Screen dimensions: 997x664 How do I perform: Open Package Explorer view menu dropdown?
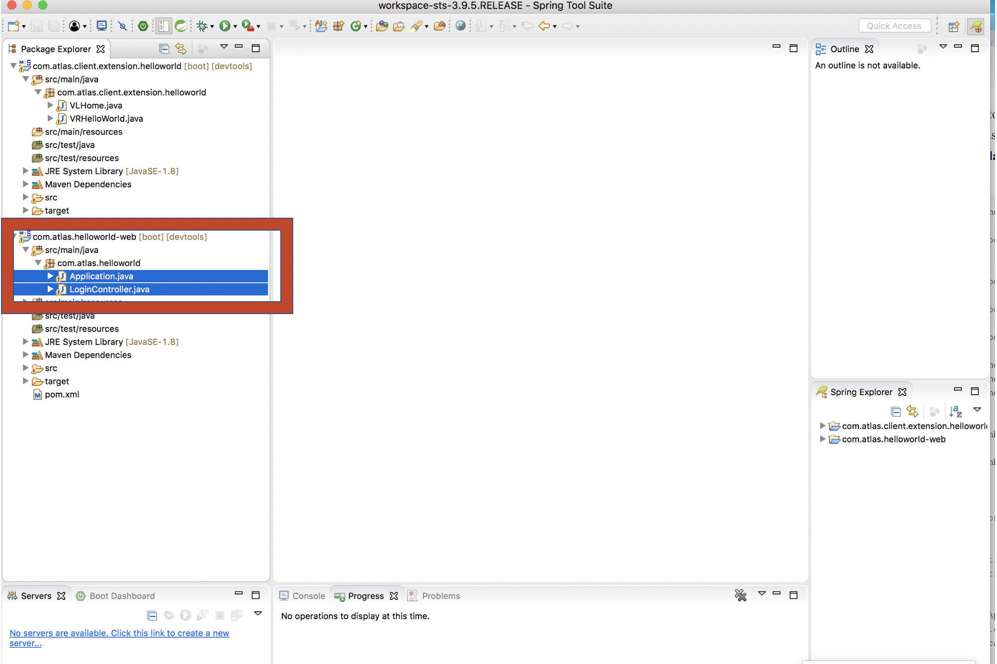coord(224,47)
